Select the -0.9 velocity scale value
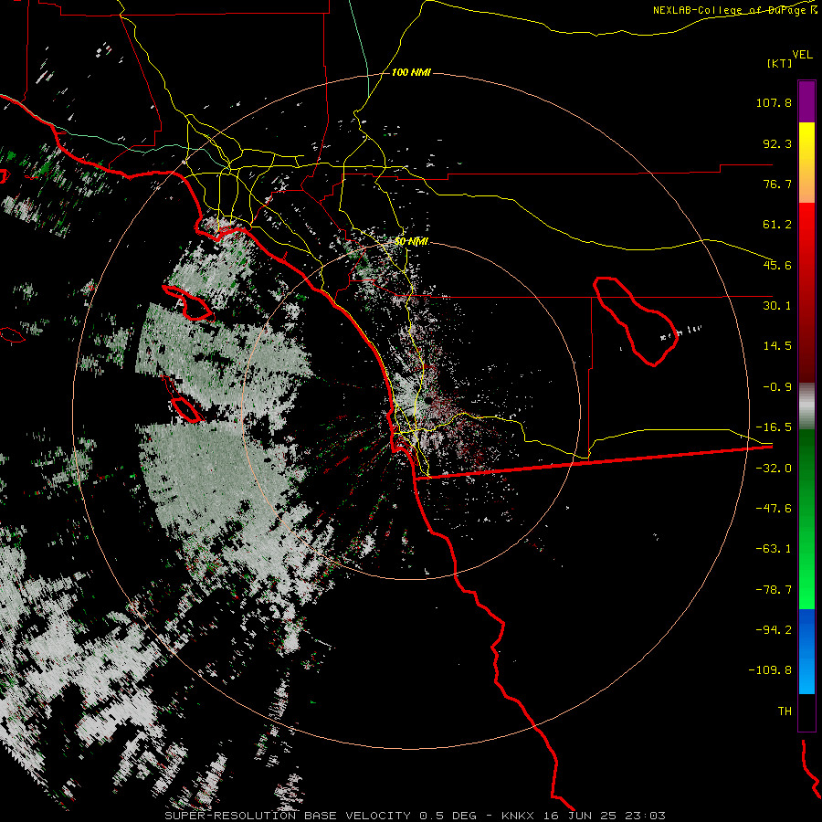This screenshot has height=822, width=822. (777, 387)
